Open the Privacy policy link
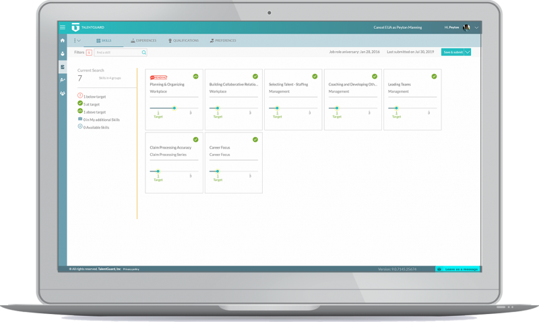 click(131, 269)
